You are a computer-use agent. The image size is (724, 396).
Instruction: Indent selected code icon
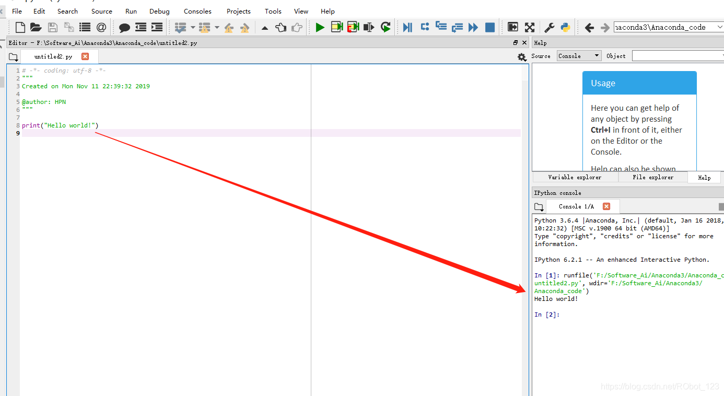[157, 27]
